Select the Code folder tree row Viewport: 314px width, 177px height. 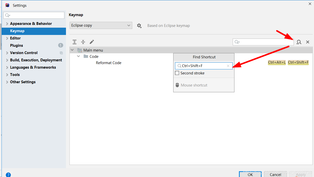pyautogui.click(x=191, y=56)
